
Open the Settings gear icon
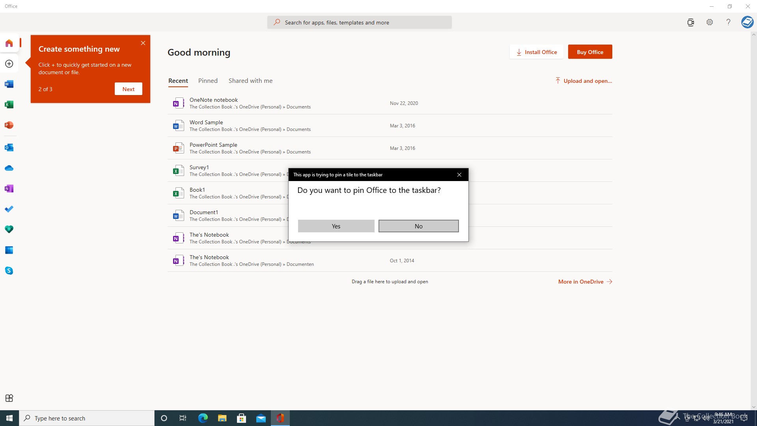[x=710, y=22]
